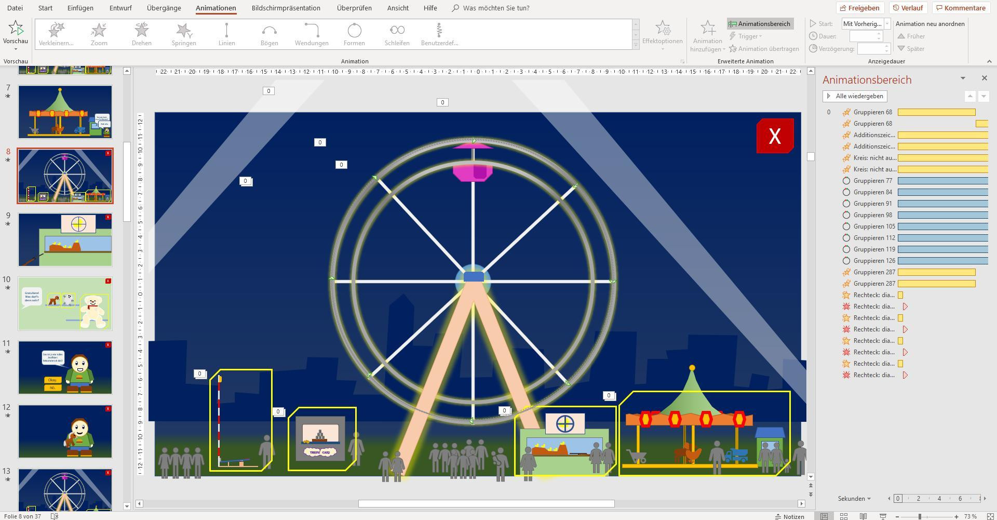
Task: Select the Schleifen motion path icon
Action: click(x=397, y=34)
